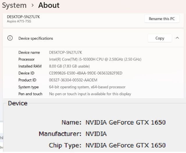Click the Aspire A715-75G model text

[x=19, y=21]
